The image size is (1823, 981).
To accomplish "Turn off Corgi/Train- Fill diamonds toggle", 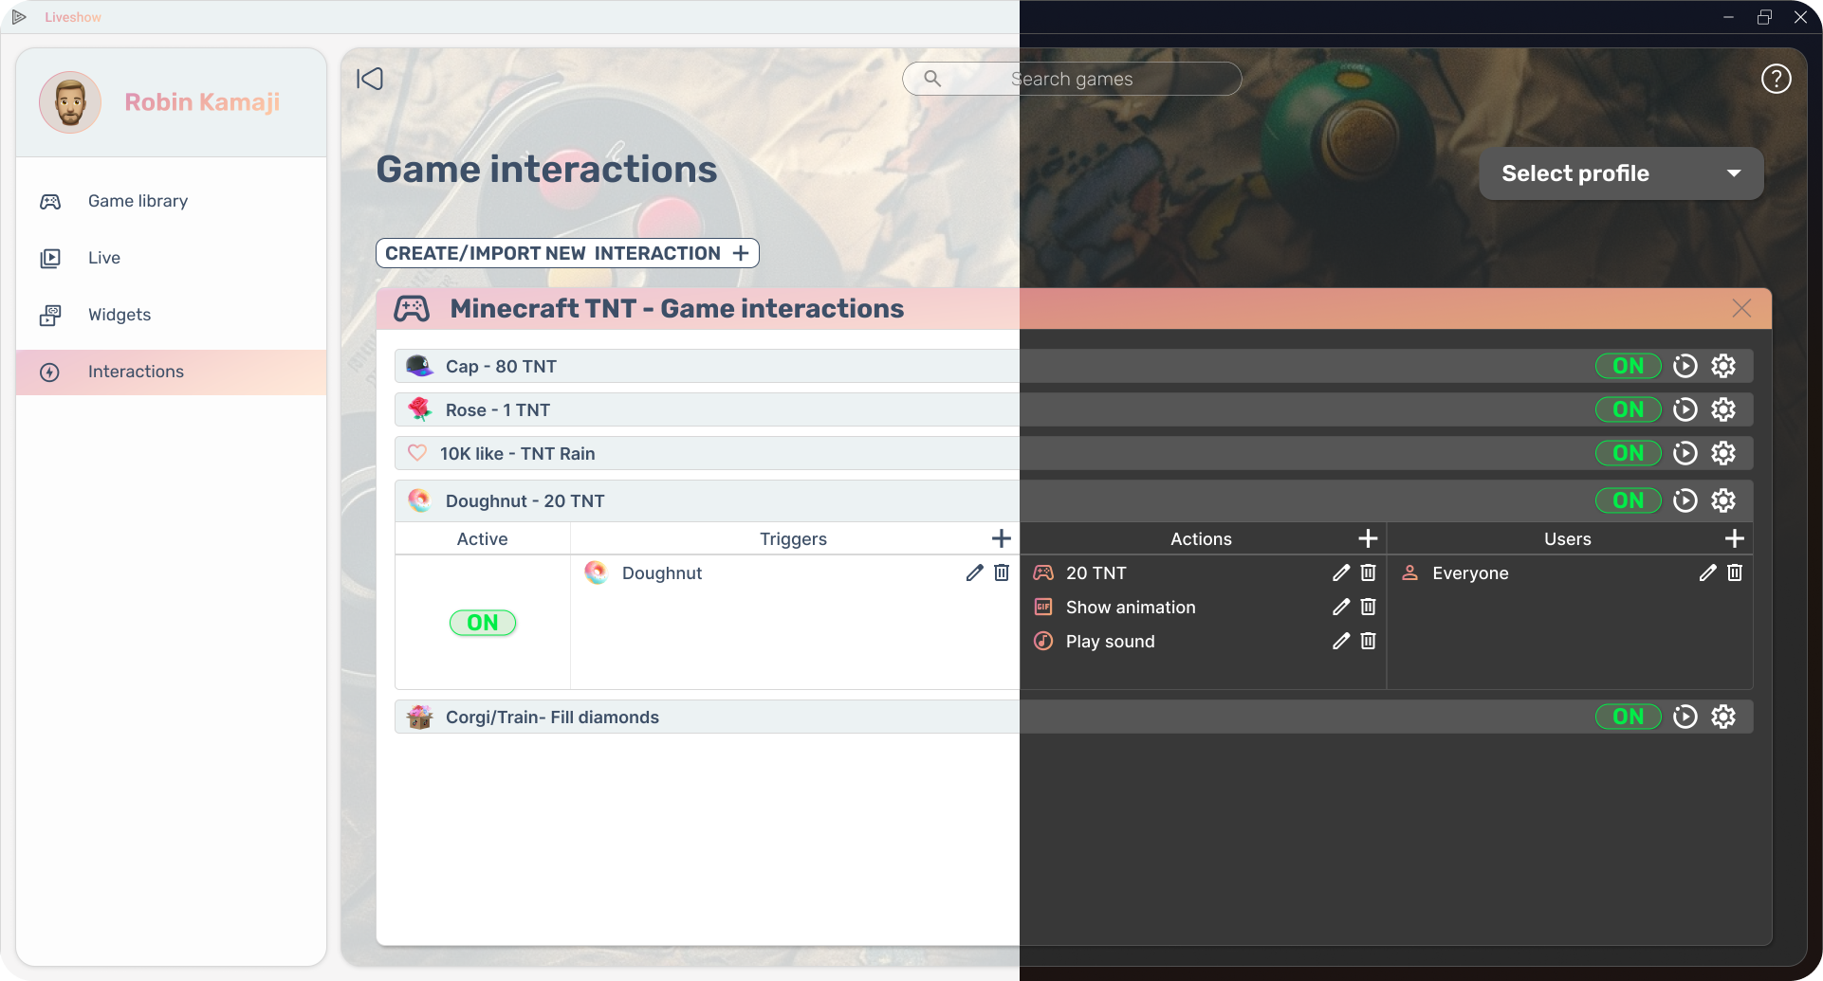I will [x=1628, y=717].
